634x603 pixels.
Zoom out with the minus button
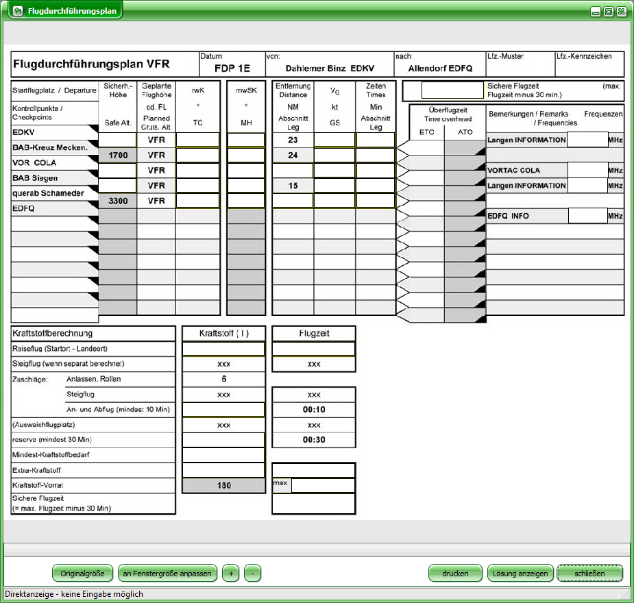(x=253, y=573)
